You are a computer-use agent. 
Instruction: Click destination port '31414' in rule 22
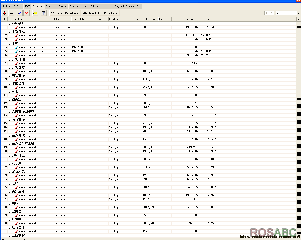click(x=146, y=167)
